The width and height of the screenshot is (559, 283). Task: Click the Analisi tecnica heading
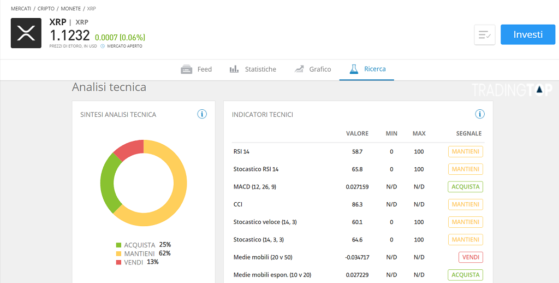click(x=109, y=87)
